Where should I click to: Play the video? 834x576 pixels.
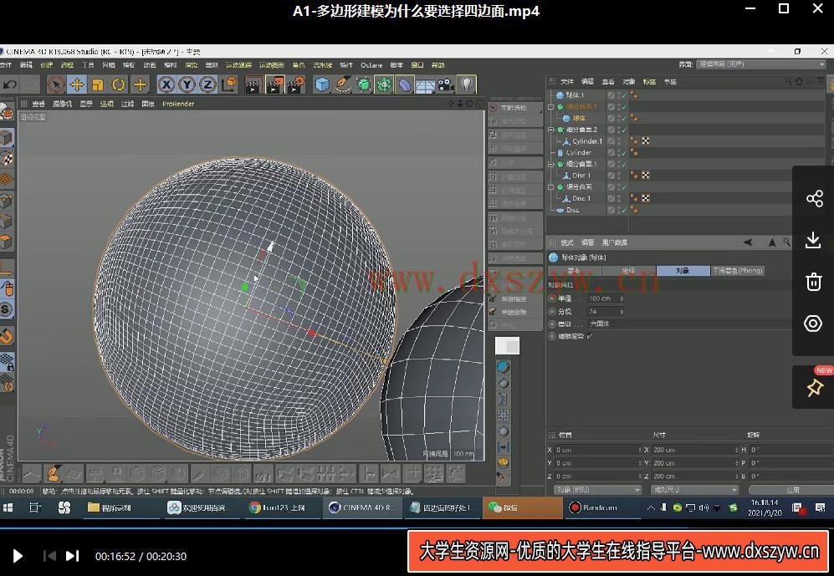(x=17, y=556)
